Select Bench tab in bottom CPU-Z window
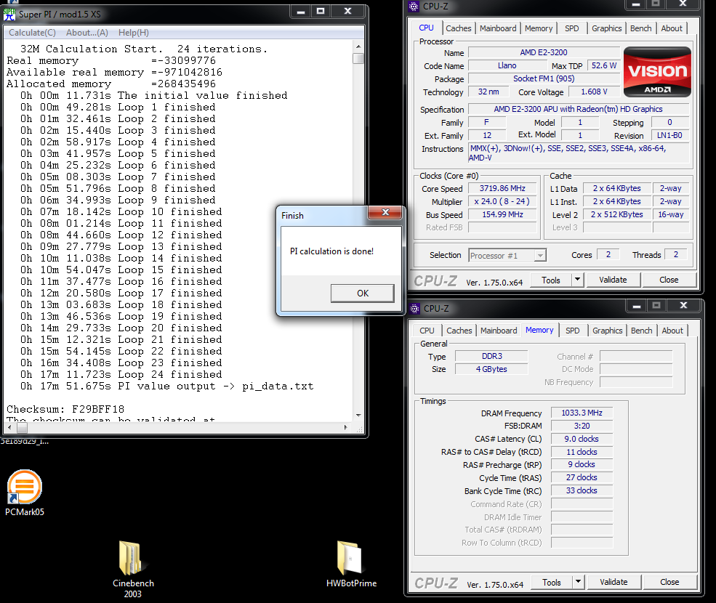This screenshot has height=603, width=716. [642, 331]
